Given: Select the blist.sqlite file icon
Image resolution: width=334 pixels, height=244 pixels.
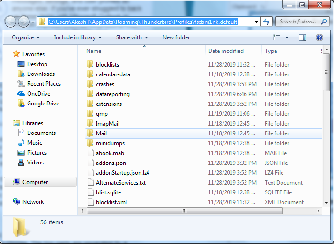Looking at the screenshot, I should click(90, 192).
